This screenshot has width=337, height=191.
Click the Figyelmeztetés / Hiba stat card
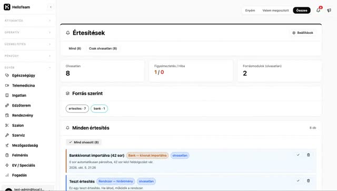pos(191,71)
